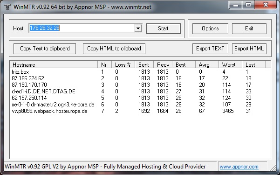Click Export HTML button
This screenshot has height=175, width=280.
click(x=249, y=49)
